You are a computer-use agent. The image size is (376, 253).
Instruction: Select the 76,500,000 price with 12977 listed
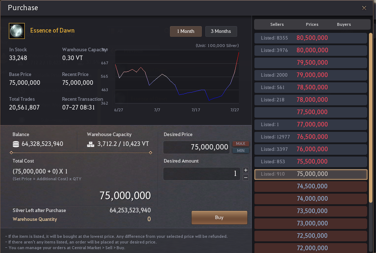(311, 137)
